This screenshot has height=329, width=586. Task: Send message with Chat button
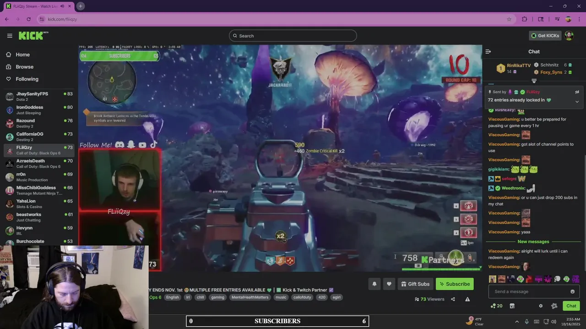click(x=571, y=306)
